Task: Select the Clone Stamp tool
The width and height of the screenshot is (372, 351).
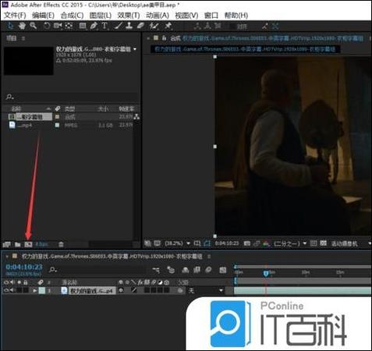Action: pyautogui.click(x=129, y=26)
